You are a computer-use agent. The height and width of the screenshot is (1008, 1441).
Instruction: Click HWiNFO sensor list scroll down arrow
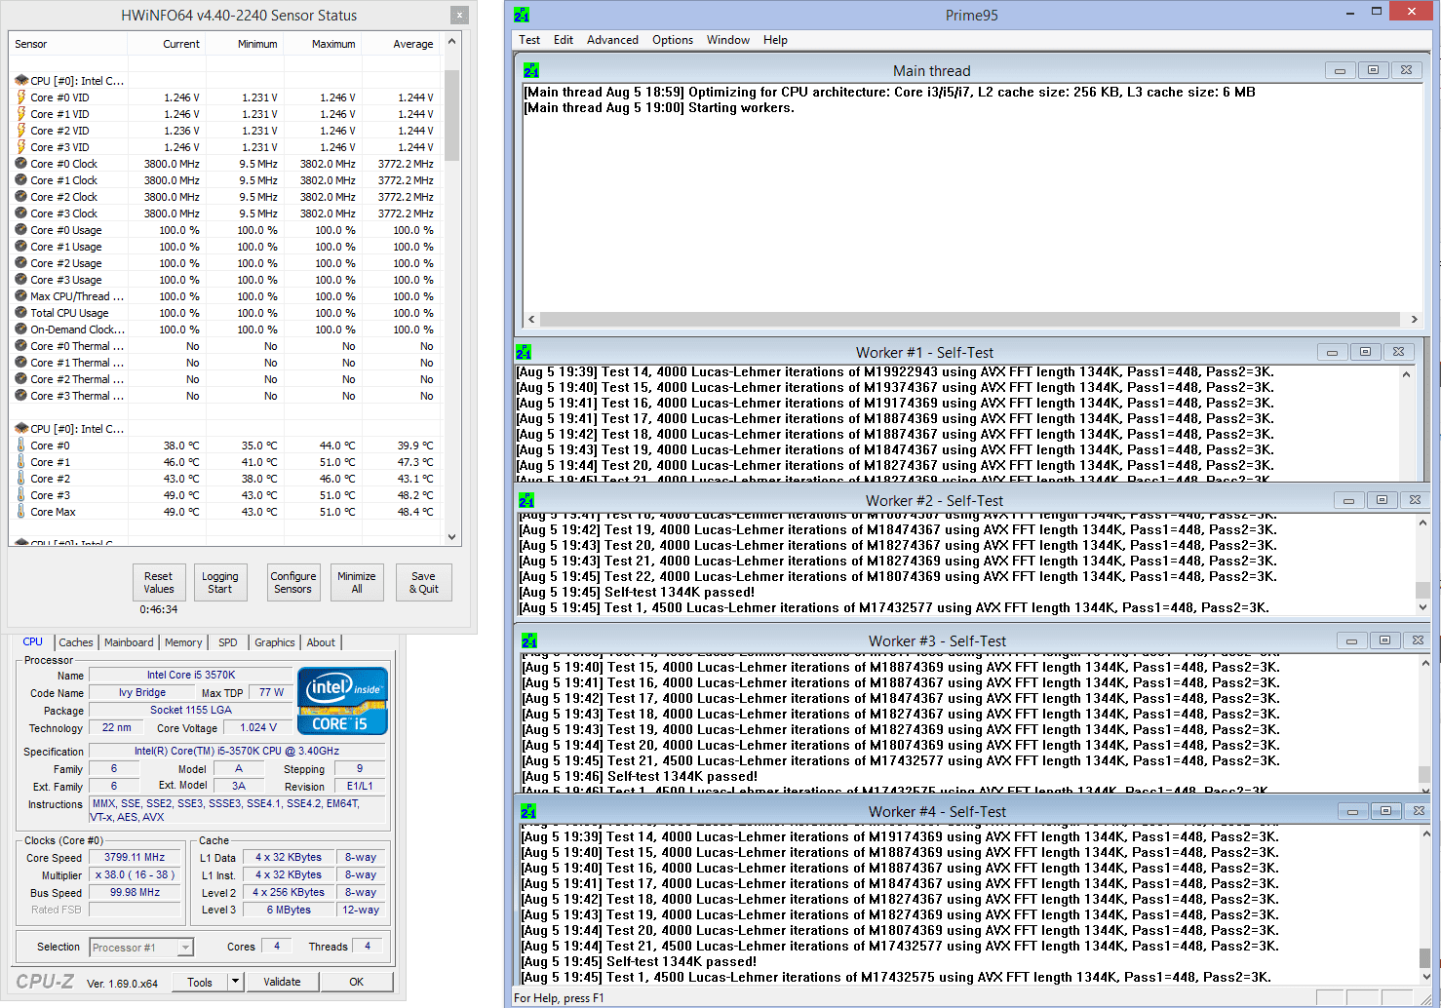click(451, 537)
